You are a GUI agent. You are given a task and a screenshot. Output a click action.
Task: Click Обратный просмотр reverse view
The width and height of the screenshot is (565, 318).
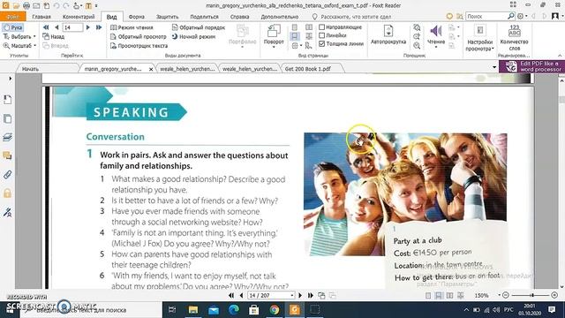pyautogui.click(x=139, y=36)
